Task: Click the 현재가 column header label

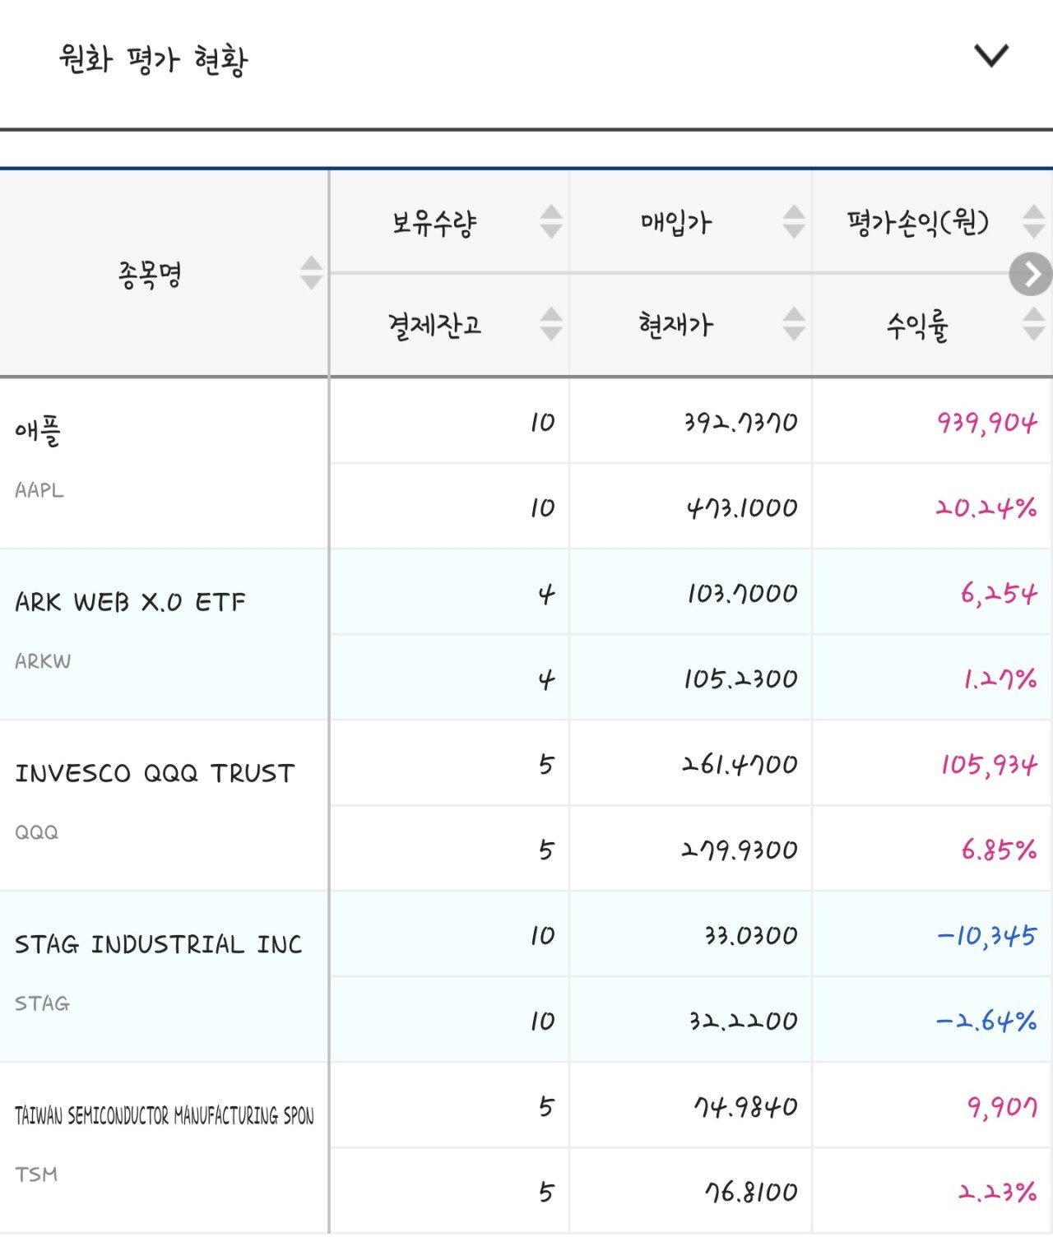Action: pyautogui.click(x=675, y=325)
